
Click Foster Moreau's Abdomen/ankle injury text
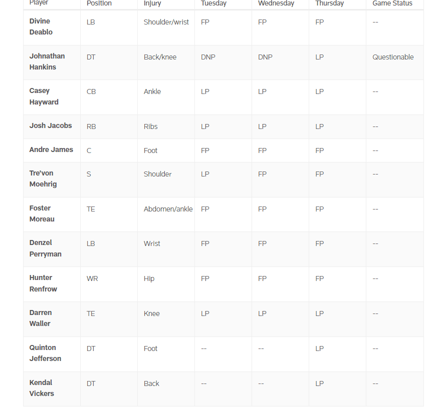tap(168, 209)
